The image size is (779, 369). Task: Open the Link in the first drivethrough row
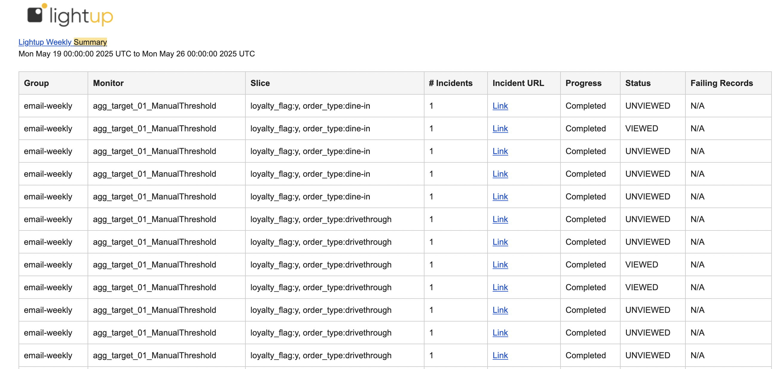[x=500, y=219]
